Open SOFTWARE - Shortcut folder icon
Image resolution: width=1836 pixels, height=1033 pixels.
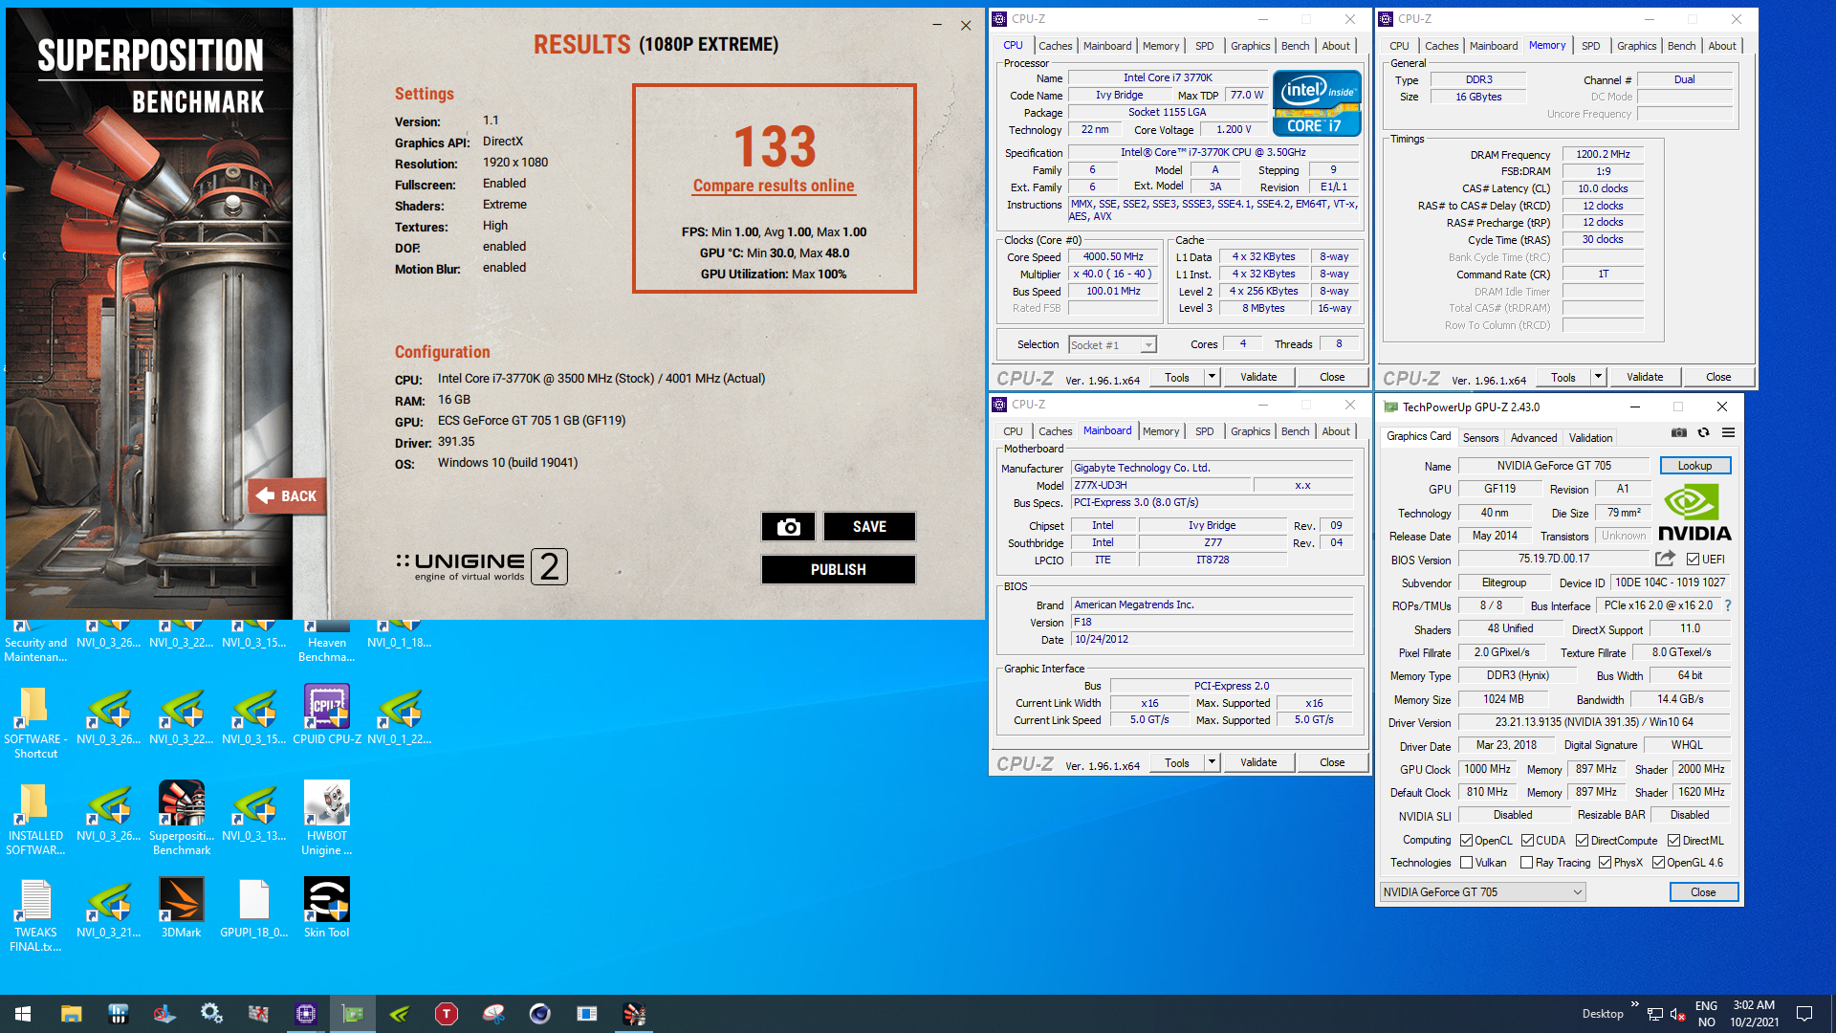[x=35, y=722]
